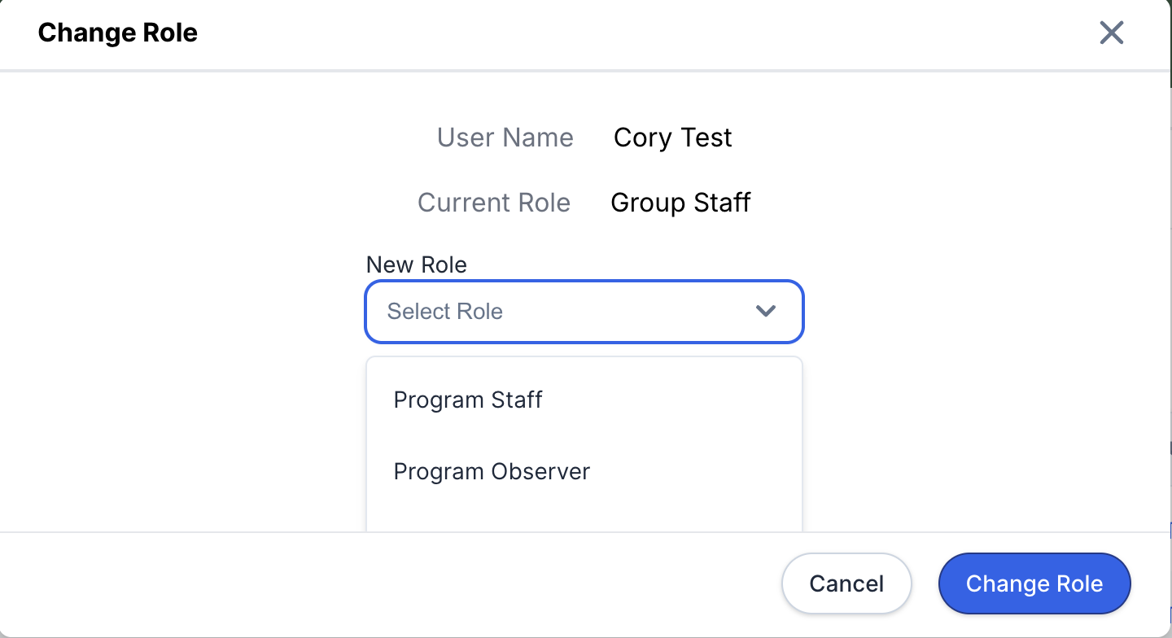
Task: Click the Cancel button
Action: [846, 583]
